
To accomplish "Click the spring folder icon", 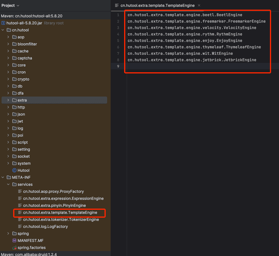I will click(14, 233).
